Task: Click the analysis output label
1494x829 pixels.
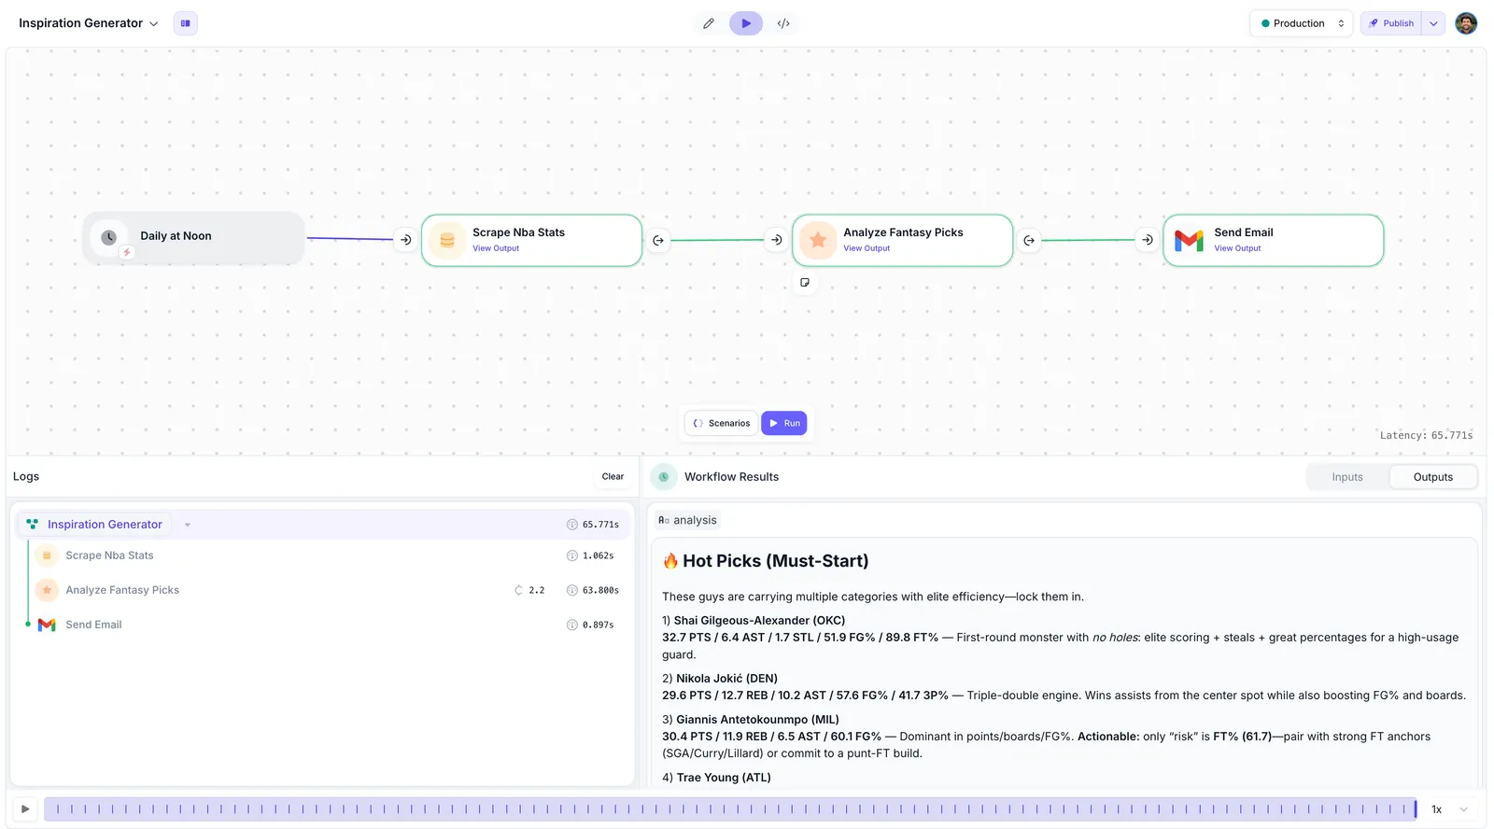Action: pos(687,520)
